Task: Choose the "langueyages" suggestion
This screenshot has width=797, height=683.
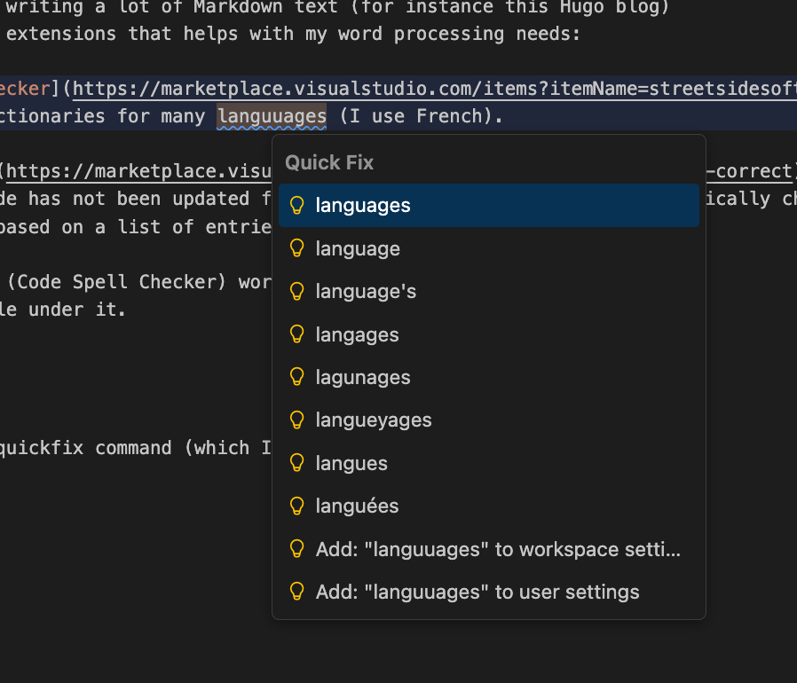Action: (374, 420)
